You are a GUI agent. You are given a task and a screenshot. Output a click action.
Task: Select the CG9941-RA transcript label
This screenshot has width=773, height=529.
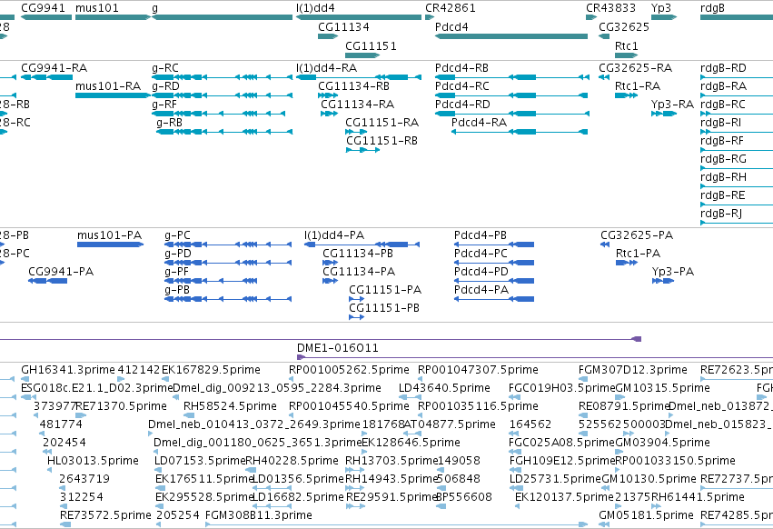(55, 67)
